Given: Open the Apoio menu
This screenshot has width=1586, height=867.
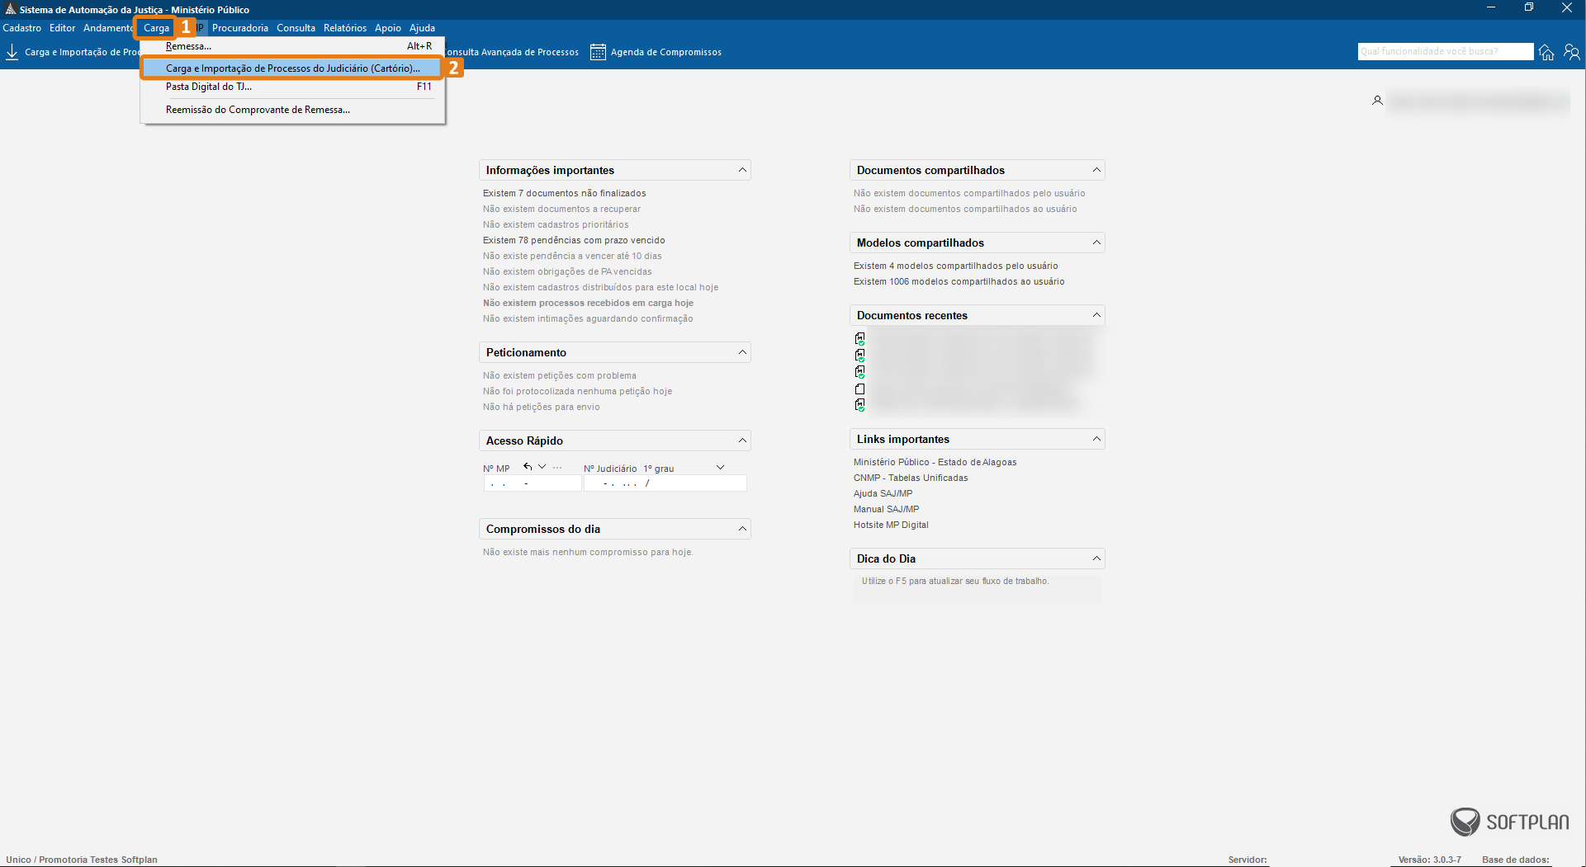Looking at the screenshot, I should (388, 28).
